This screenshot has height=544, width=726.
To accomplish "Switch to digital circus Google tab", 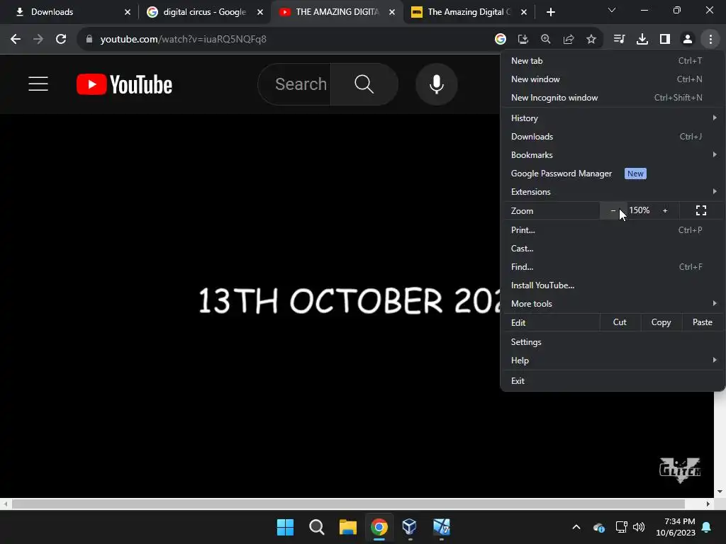I will [205, 12].
